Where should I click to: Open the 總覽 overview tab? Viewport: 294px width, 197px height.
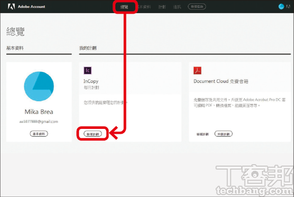pos(124,7)
